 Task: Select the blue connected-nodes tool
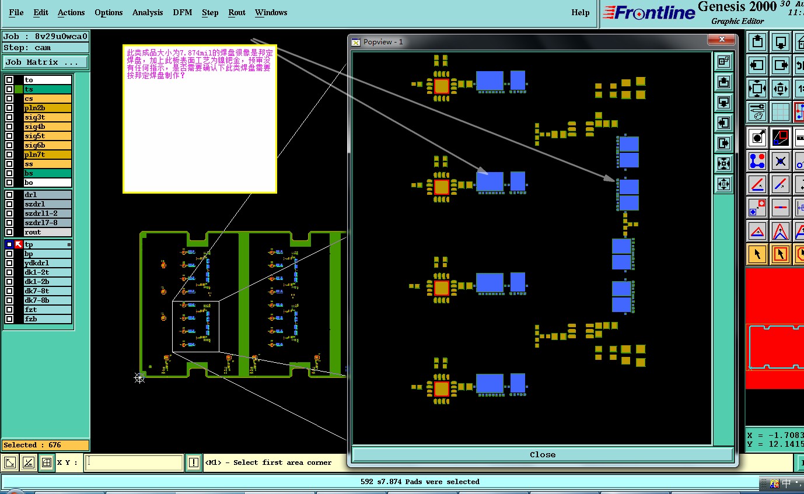point(757,161)
